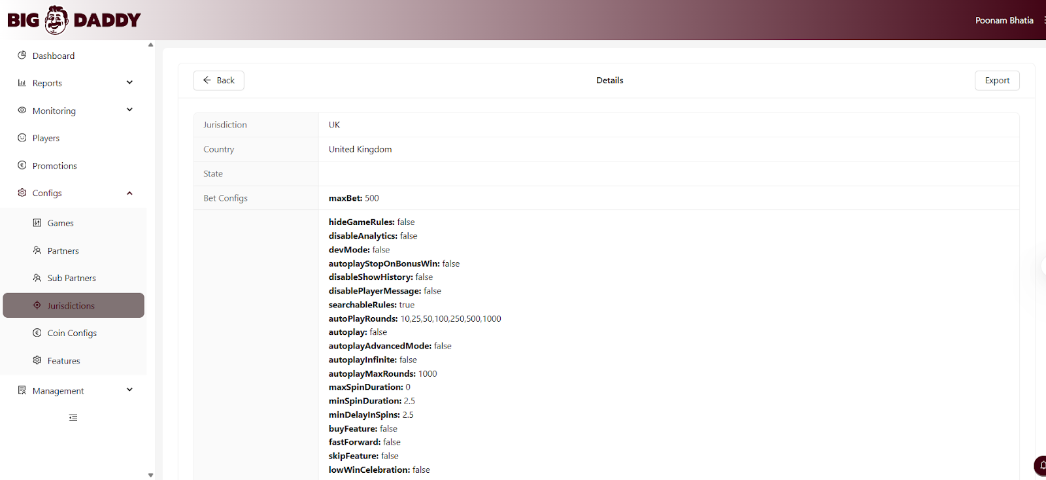
Task: Collapse the Configs submenu chevron
Action: 129,193
